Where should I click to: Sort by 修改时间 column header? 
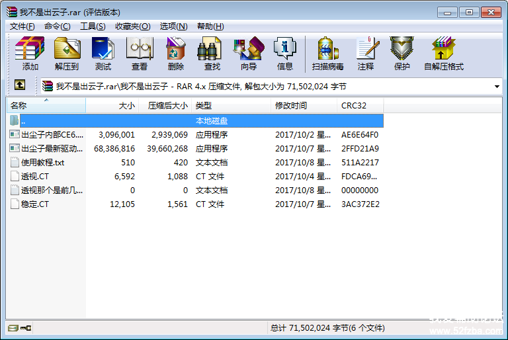point(304,105)
